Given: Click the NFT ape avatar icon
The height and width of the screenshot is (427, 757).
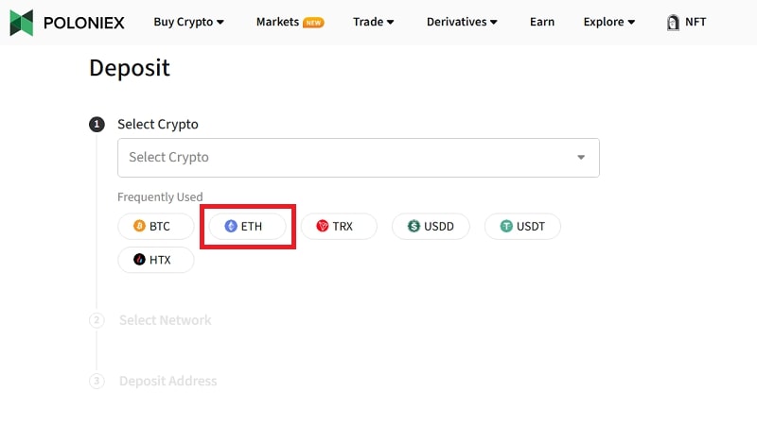Looking at the screenshot, I should 673,23.
